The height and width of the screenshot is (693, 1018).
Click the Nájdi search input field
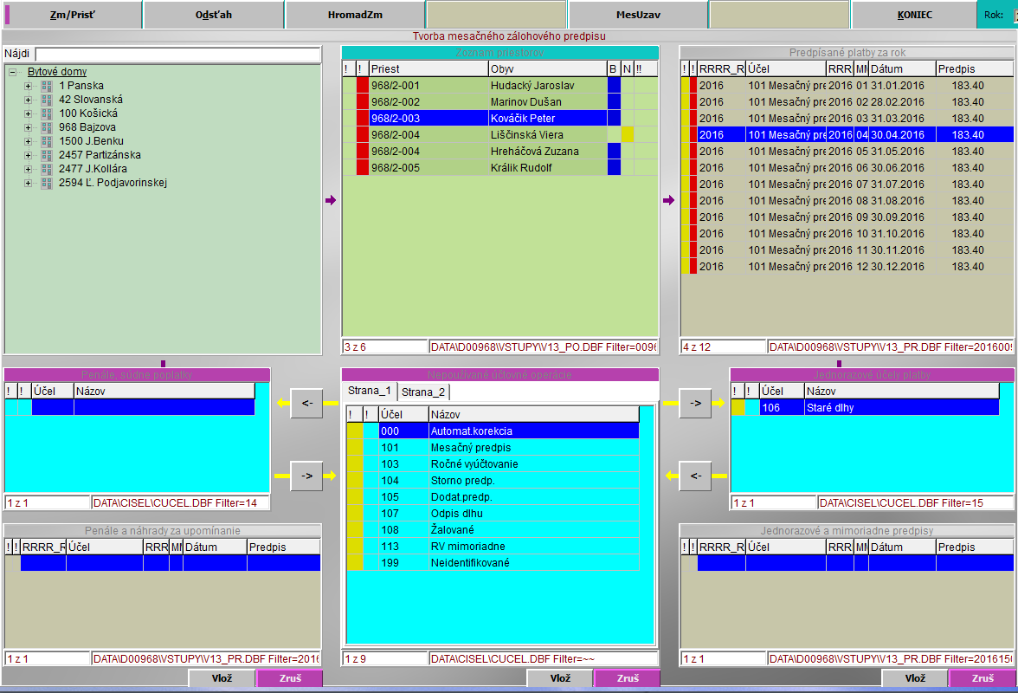[x=178, y=54]
